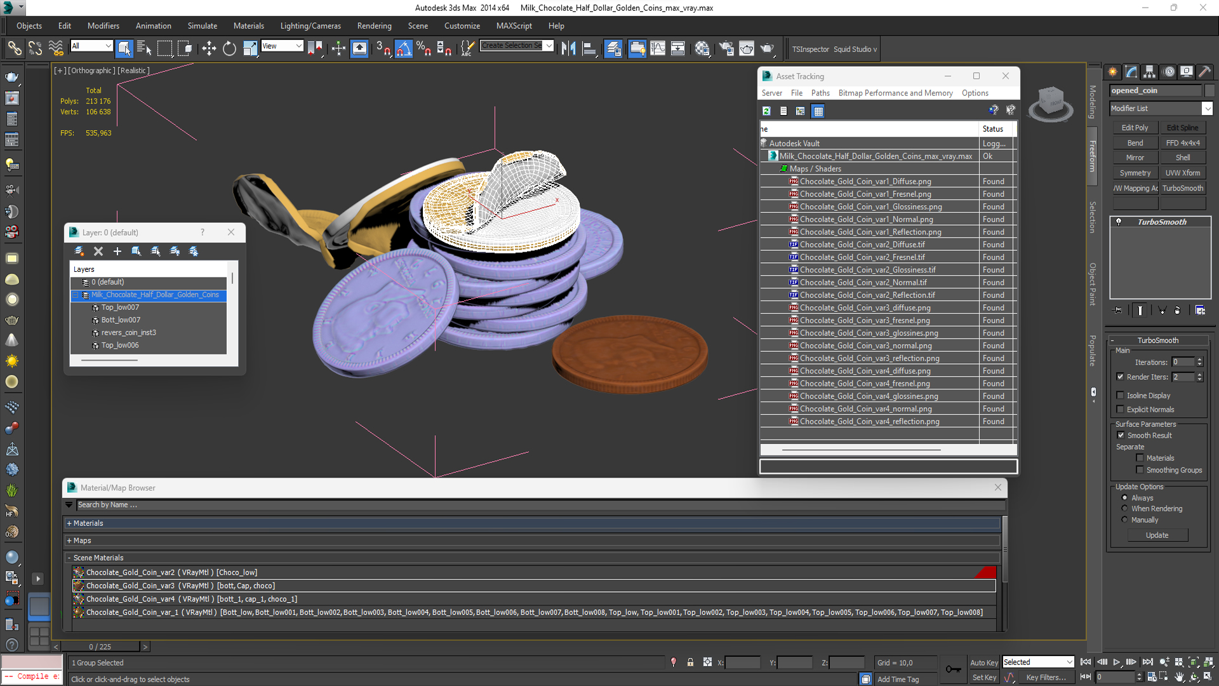
Task: Open the Selected key filter dropdown
Action: tap(1037, 662)
